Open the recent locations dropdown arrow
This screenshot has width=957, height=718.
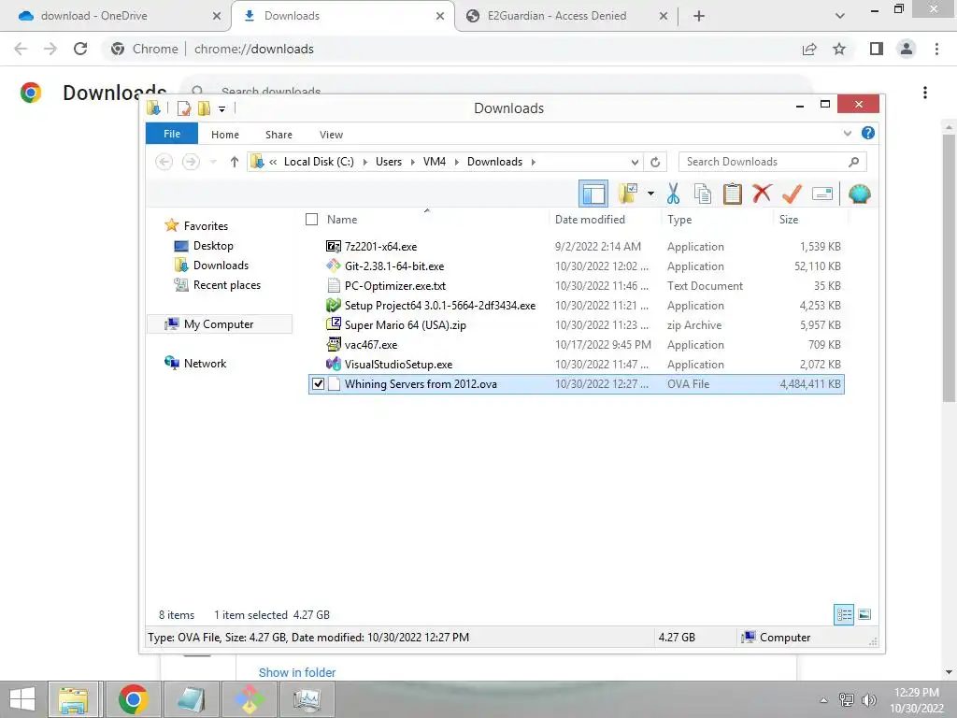point(213,162)
